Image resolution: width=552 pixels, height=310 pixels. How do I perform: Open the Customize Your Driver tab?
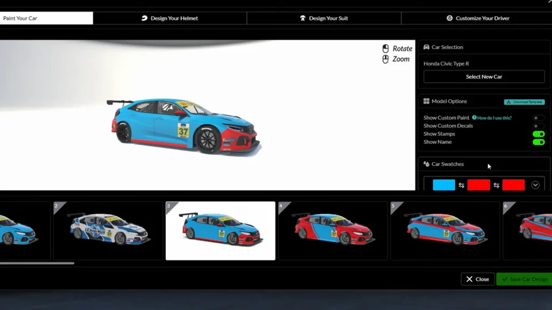tap(478, 18)
